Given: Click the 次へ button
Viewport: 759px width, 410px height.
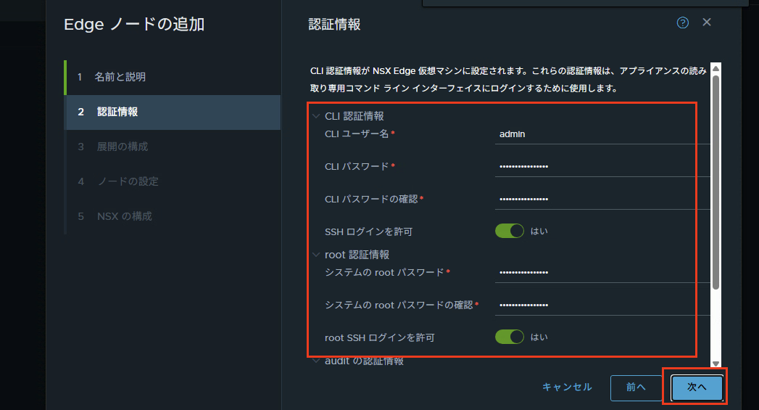Looking at the screenshot, I should tap(697, 388).
